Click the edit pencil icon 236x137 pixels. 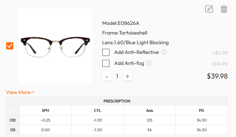[209, 9]
